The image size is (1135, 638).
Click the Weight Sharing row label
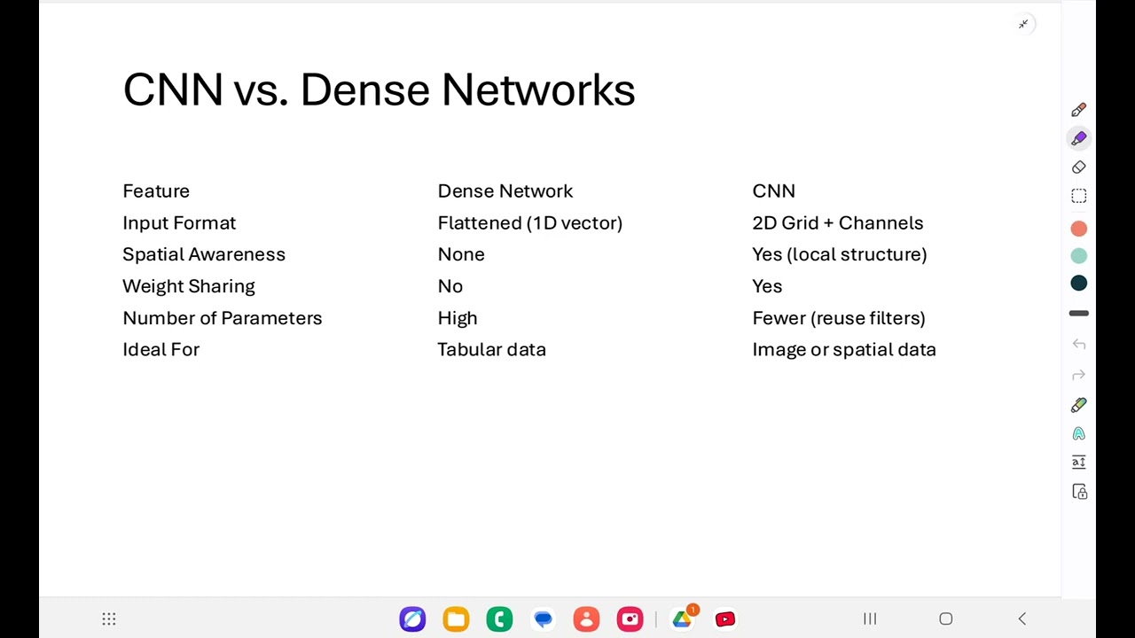click(189, 286)
